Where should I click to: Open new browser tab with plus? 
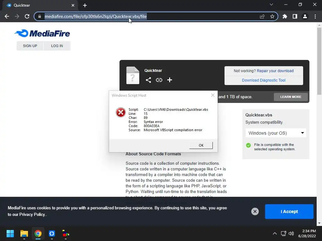85,5
